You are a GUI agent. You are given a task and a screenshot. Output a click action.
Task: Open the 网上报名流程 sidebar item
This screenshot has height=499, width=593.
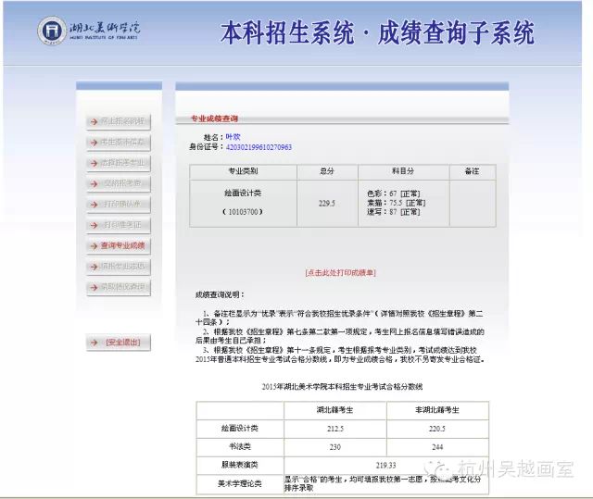tap(119, 121)
